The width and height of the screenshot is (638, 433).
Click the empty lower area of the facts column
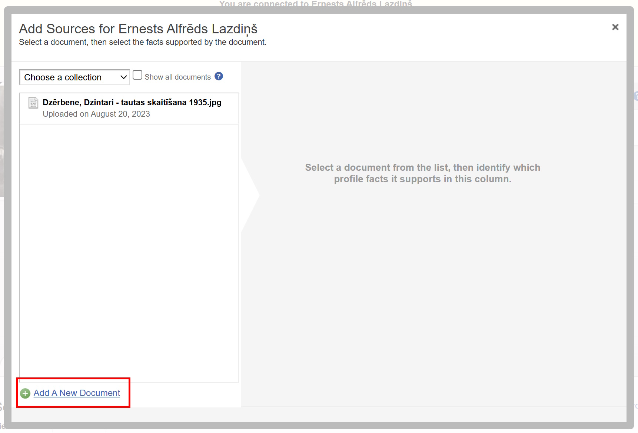coord(433,315)
